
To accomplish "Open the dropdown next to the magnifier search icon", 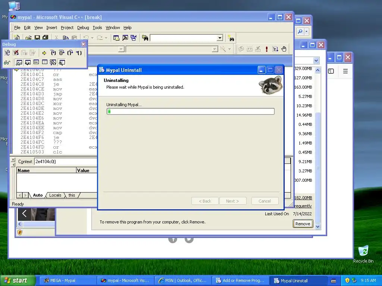I will point(307,31).
